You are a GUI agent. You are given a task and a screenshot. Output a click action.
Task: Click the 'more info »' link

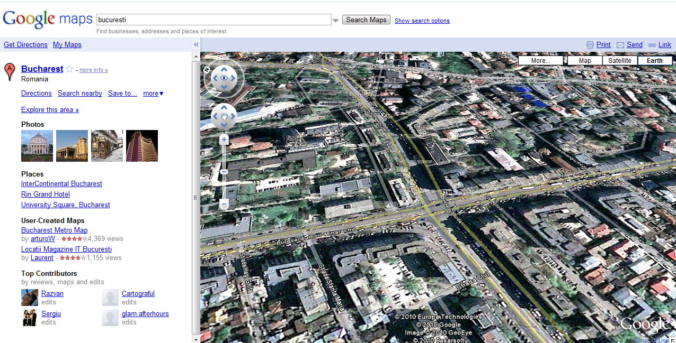click(94, 70)
